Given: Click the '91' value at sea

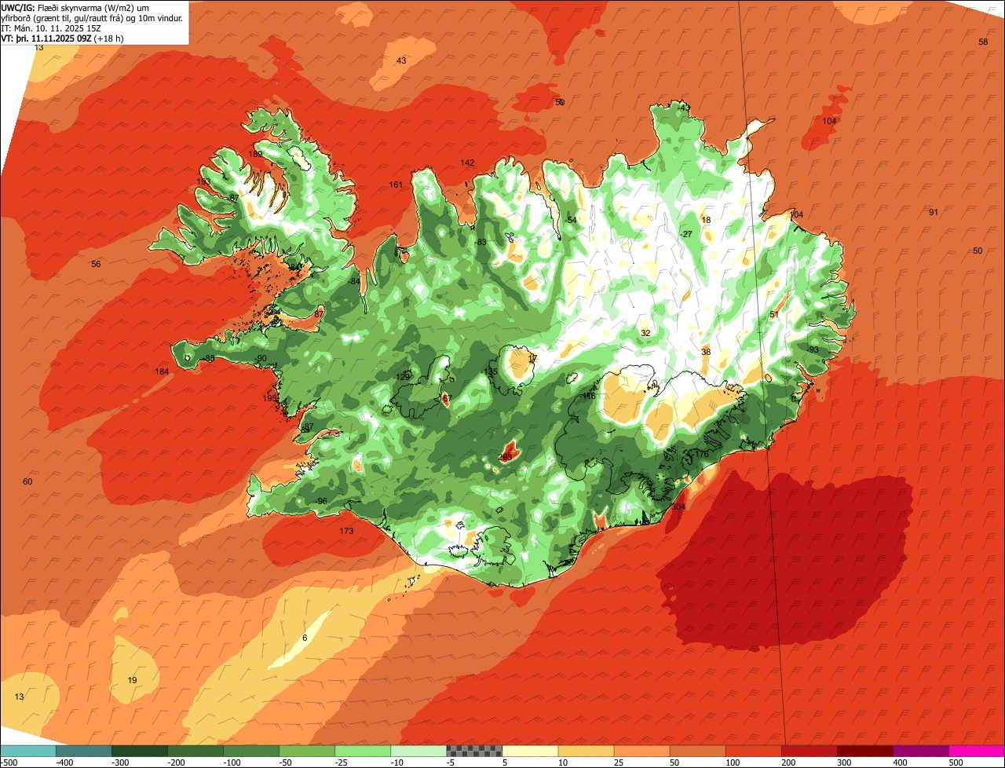Looking at the screenshot, I should [x=934, y=212].
